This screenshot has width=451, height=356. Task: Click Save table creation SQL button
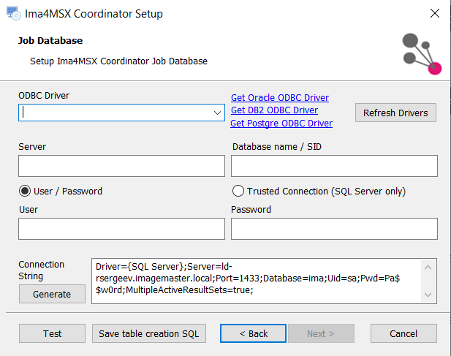[x=149, y=333]
